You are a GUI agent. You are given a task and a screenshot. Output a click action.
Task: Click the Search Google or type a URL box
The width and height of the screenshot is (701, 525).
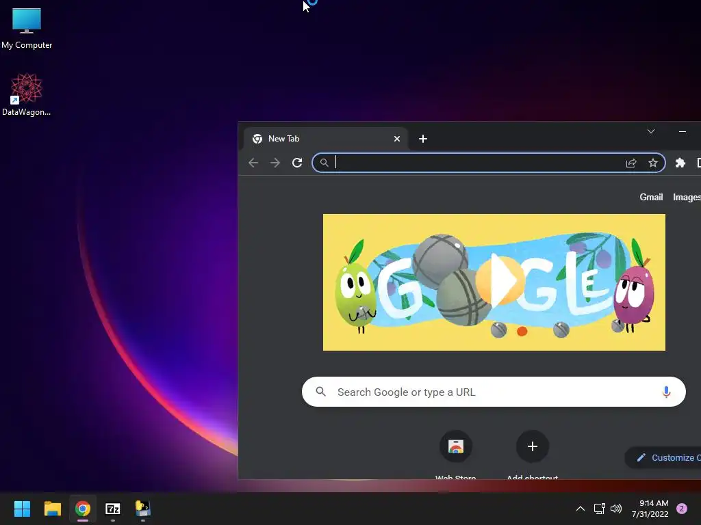tap(494, 392)
